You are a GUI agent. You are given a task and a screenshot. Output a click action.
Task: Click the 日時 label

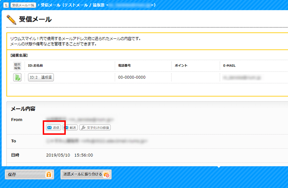pos(15,155)
